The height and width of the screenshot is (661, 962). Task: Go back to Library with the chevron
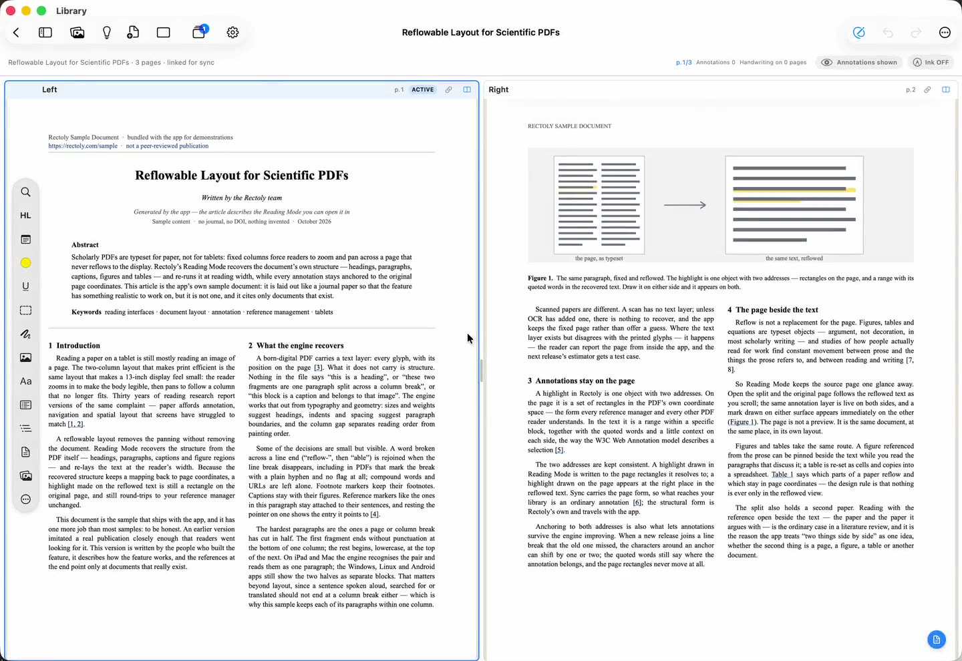coord(16,32)
